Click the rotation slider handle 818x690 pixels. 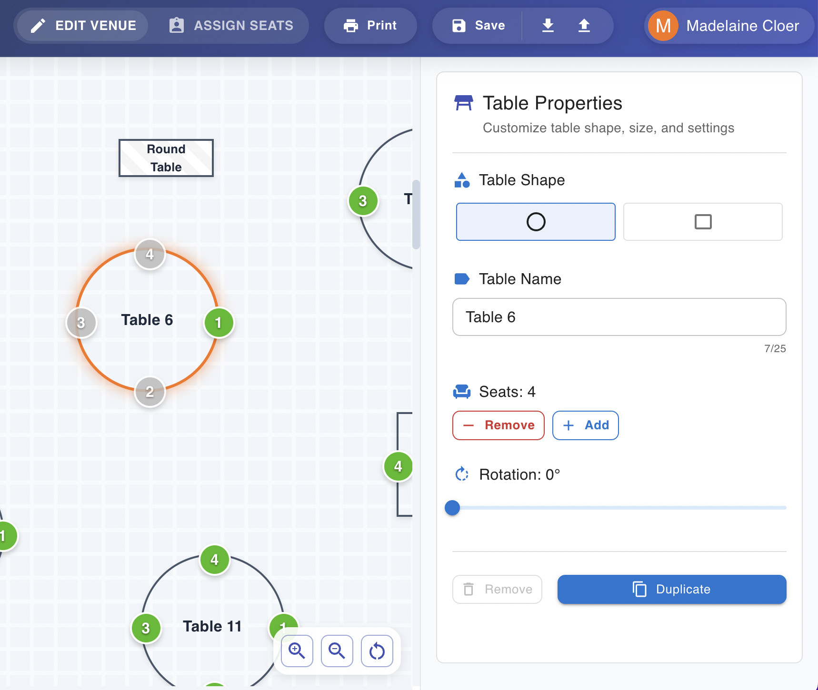pyautogui.click(x=452, y=508)
